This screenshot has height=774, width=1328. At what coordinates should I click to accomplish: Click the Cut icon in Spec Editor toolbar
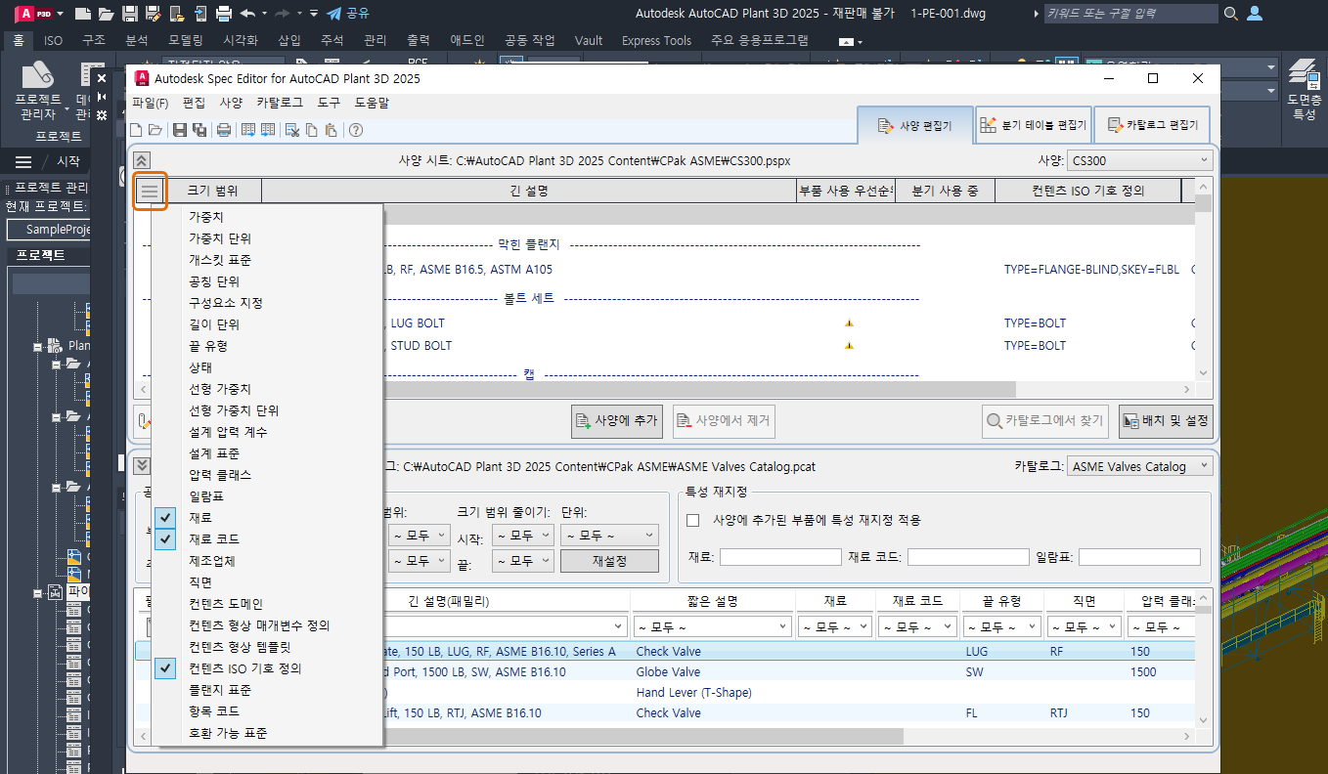[x=291, y=130]
